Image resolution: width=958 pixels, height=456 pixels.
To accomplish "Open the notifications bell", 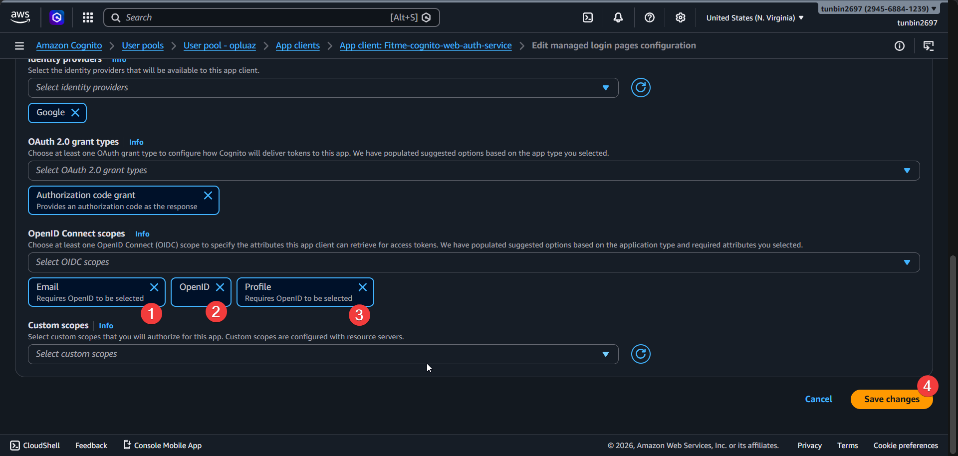I will pyautogui.click(x=618, y=17).
